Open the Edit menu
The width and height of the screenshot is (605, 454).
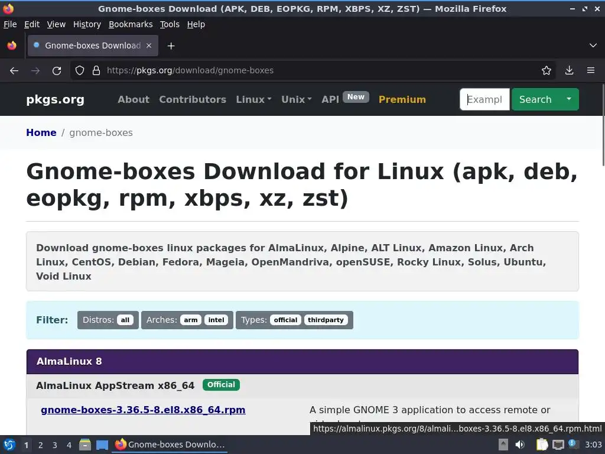click(x=32, y=24)
